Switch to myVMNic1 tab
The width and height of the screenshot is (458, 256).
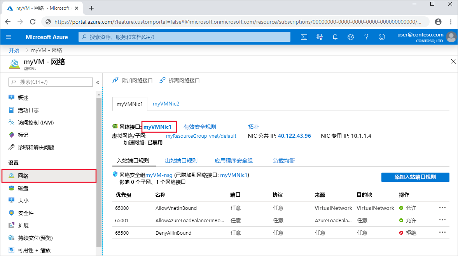pos(130,104)
